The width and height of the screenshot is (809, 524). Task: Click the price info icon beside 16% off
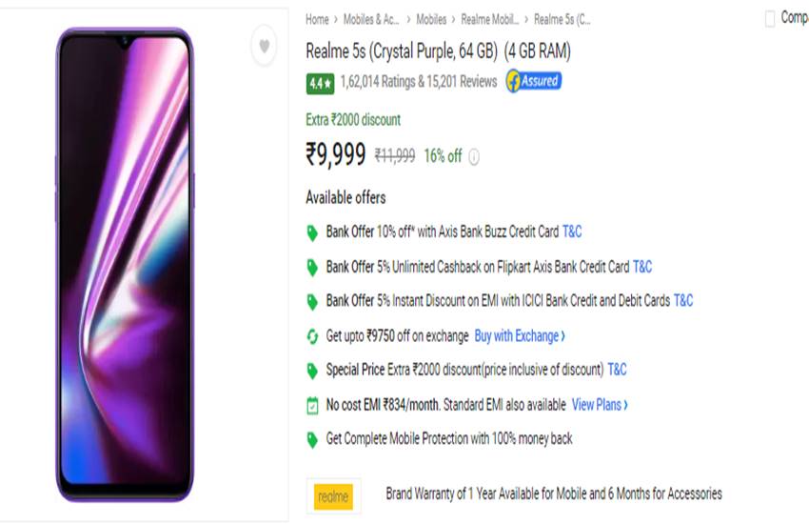tap(474, 157)
